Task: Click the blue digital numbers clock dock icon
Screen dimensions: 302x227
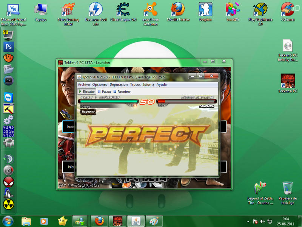Action: point(8,131)
